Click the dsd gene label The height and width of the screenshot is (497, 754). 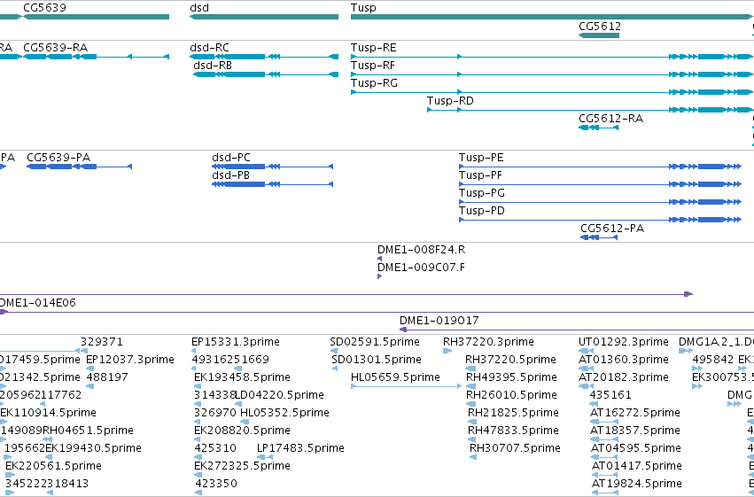click(x=199, y=8)
